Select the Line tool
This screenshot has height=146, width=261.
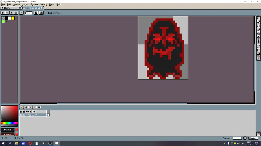pos(258,46)
